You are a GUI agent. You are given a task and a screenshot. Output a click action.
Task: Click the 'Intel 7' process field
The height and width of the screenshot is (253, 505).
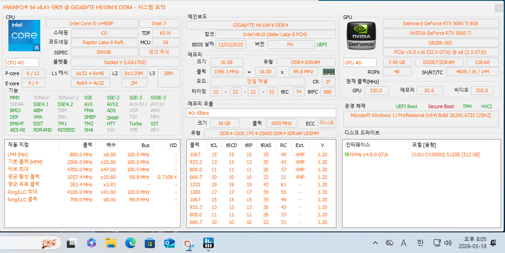(159, 23)
